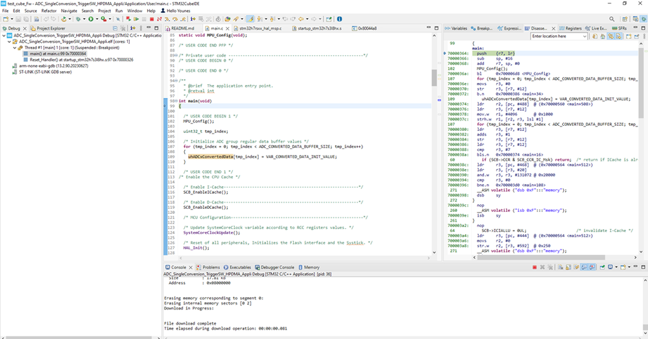Switch to the README.md editor tab

[182, 29]
